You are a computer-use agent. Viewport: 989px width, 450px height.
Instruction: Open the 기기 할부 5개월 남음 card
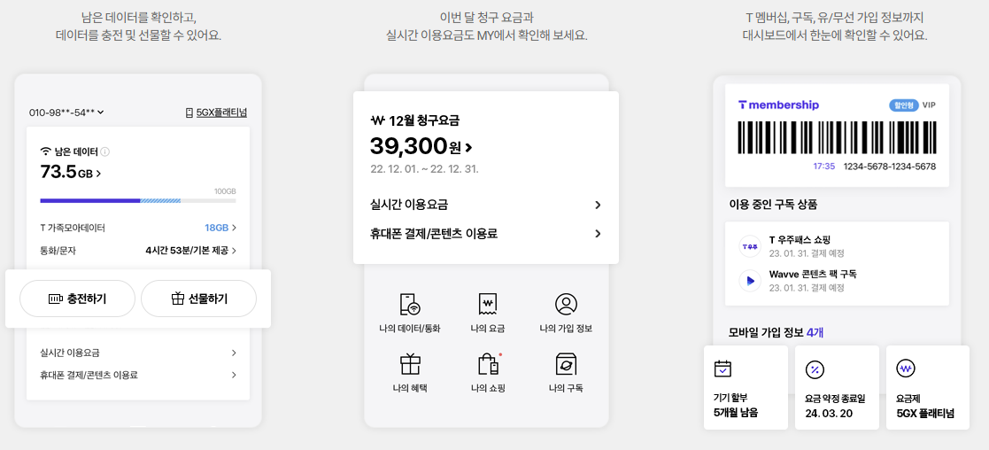pyautogui.click(x=746, y=387)
